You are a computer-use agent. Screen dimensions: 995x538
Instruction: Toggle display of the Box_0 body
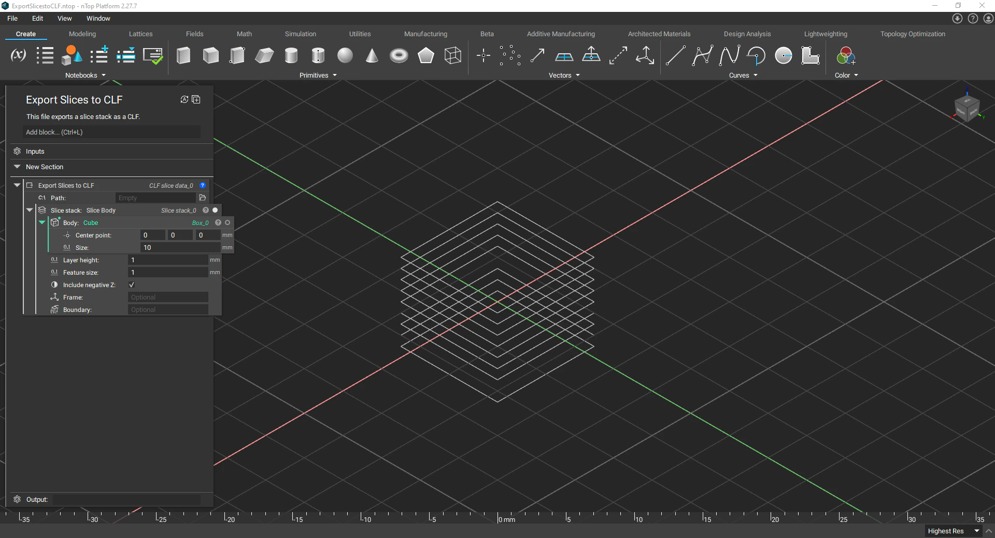[x=228, y=222]
